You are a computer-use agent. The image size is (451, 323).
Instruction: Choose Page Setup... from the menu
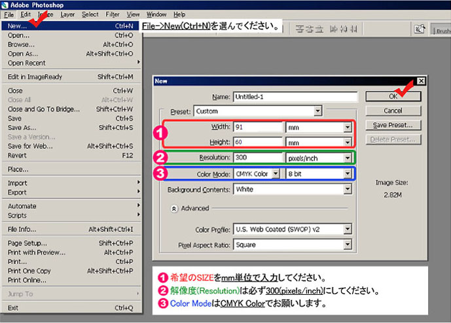[x=71, y=243]
